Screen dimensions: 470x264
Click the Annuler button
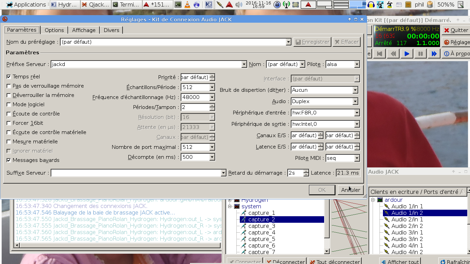coord(351,190)
